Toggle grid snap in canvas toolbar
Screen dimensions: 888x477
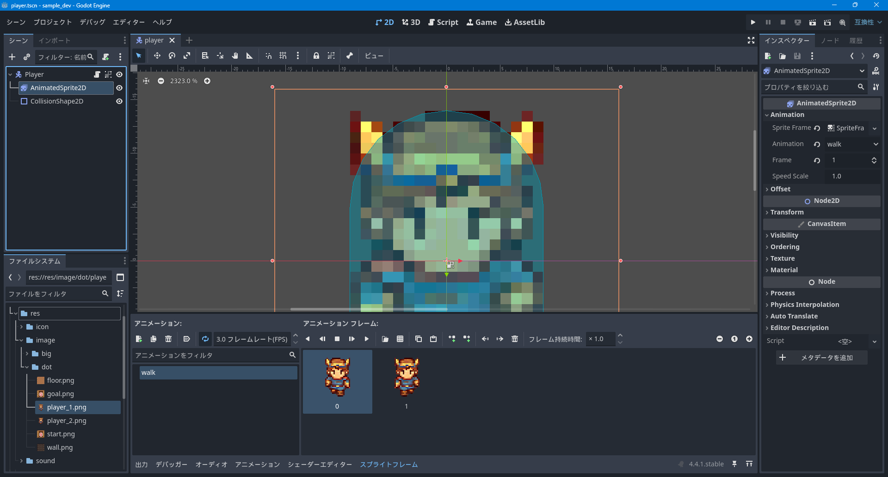coord(283,56)
